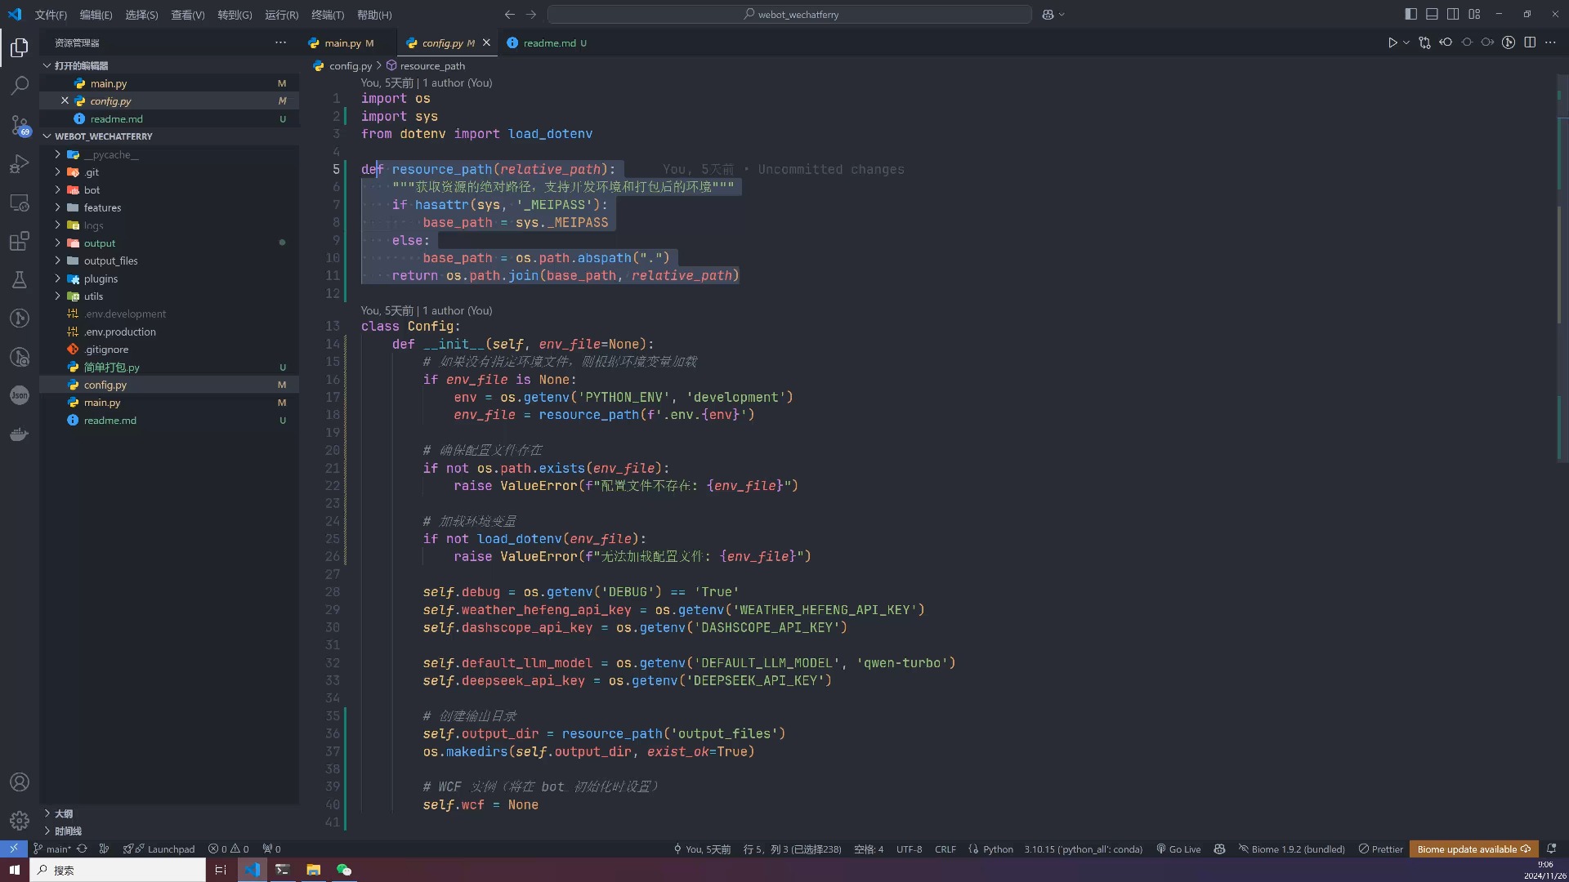
Task: Open the Manage settings gear icon
Action: [x=20, y=820]
